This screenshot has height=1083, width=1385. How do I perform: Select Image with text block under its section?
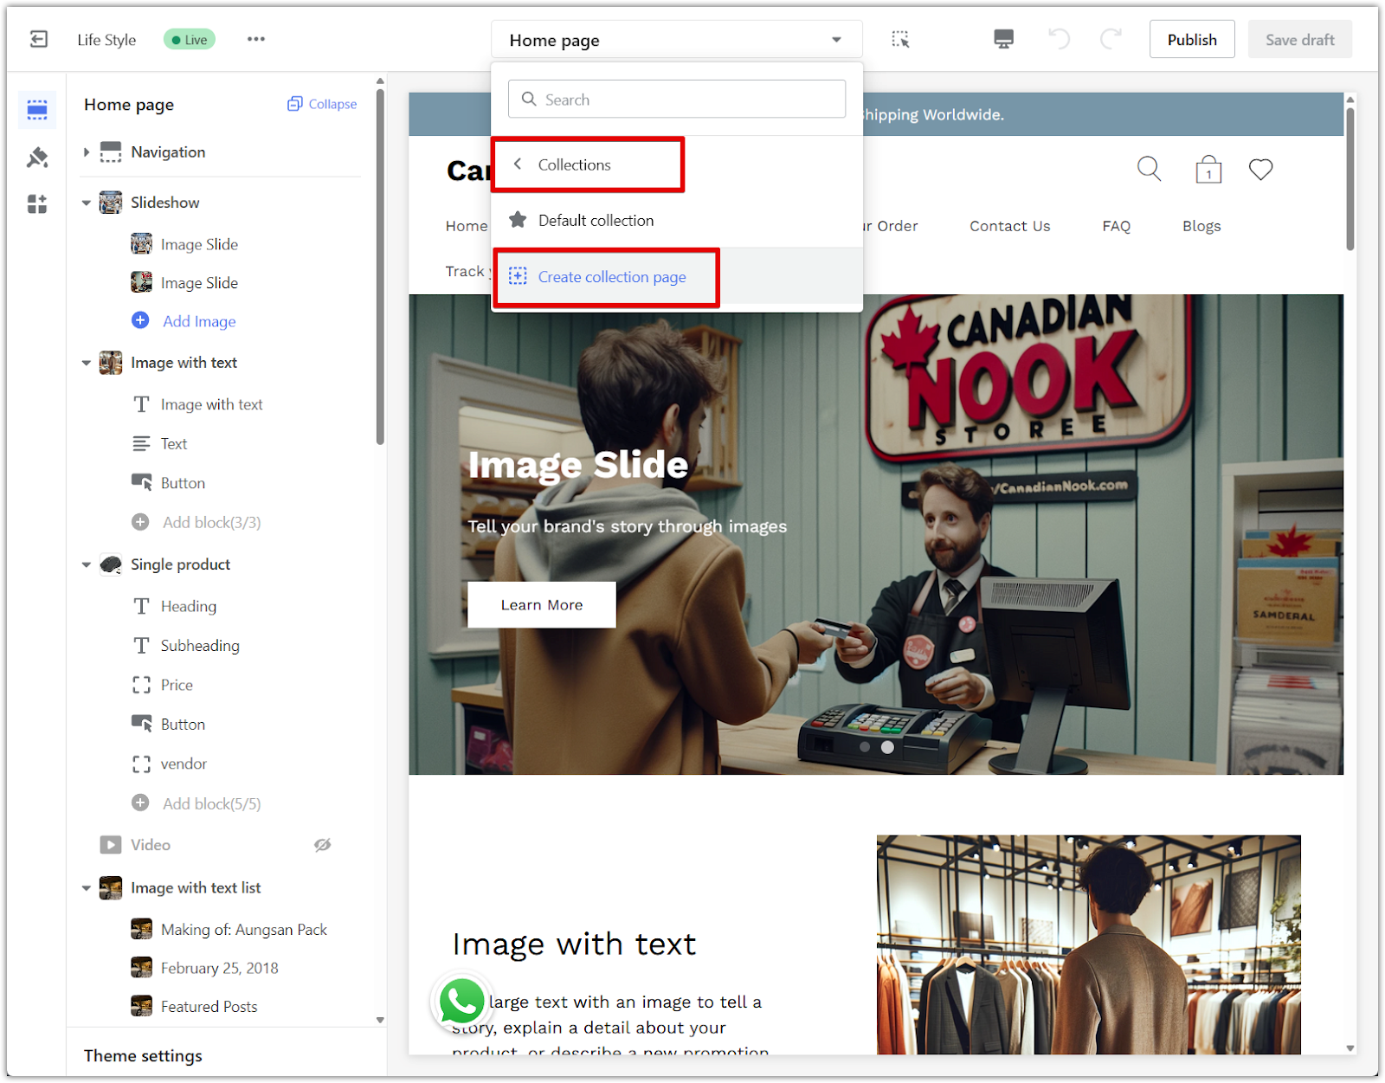(x=211, y=404)
